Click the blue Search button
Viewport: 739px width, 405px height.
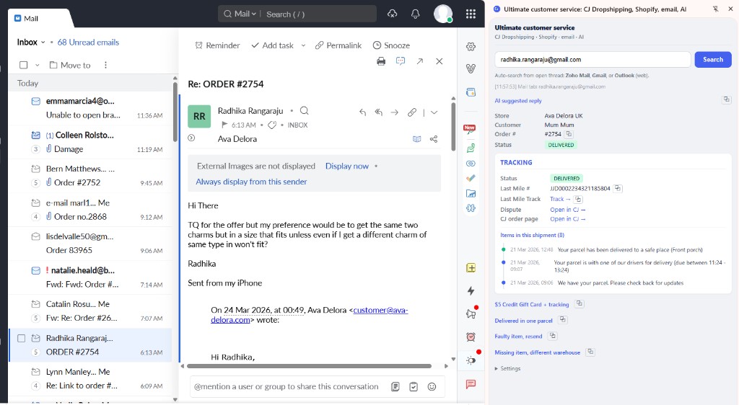click(712, 60)
